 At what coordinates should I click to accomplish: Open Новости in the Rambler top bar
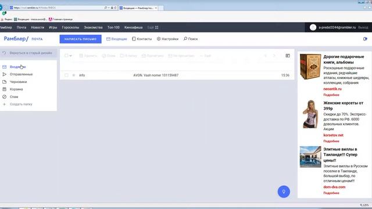(37, 27)
